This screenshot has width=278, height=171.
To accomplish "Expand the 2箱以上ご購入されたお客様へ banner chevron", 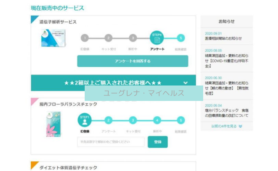I will tap(186, 83).
